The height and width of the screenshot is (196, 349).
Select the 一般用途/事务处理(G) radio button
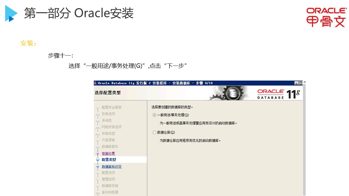[155, 115]
